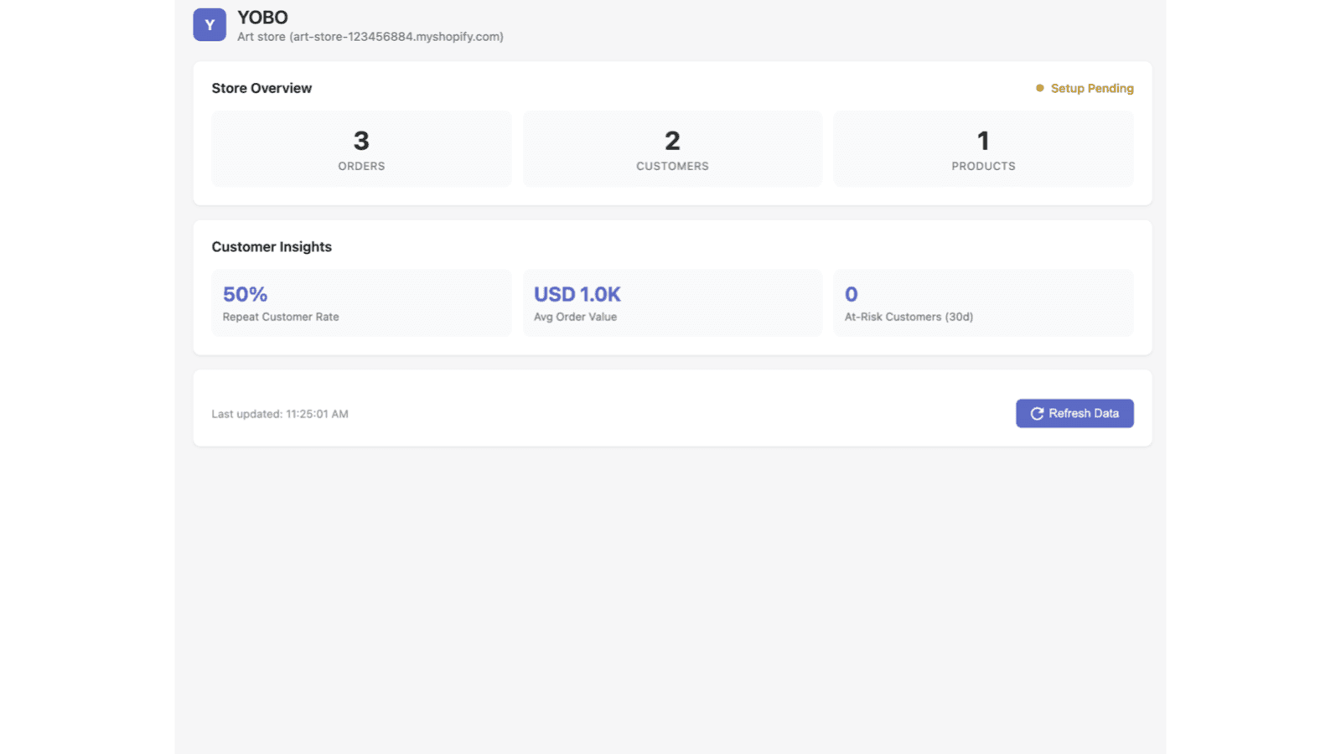1341x754 pixels.
Task: Click the USD 1.0K average order value
Action: pyautogui.click(x=577, y=294)
